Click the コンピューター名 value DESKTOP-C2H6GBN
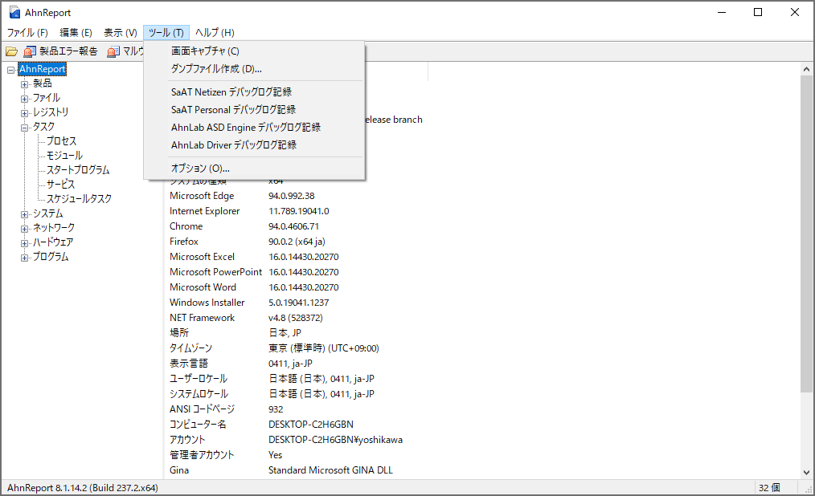 [311, 425]
